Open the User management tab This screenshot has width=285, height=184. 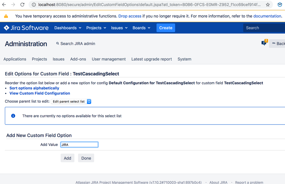click(x=109, y=59)
